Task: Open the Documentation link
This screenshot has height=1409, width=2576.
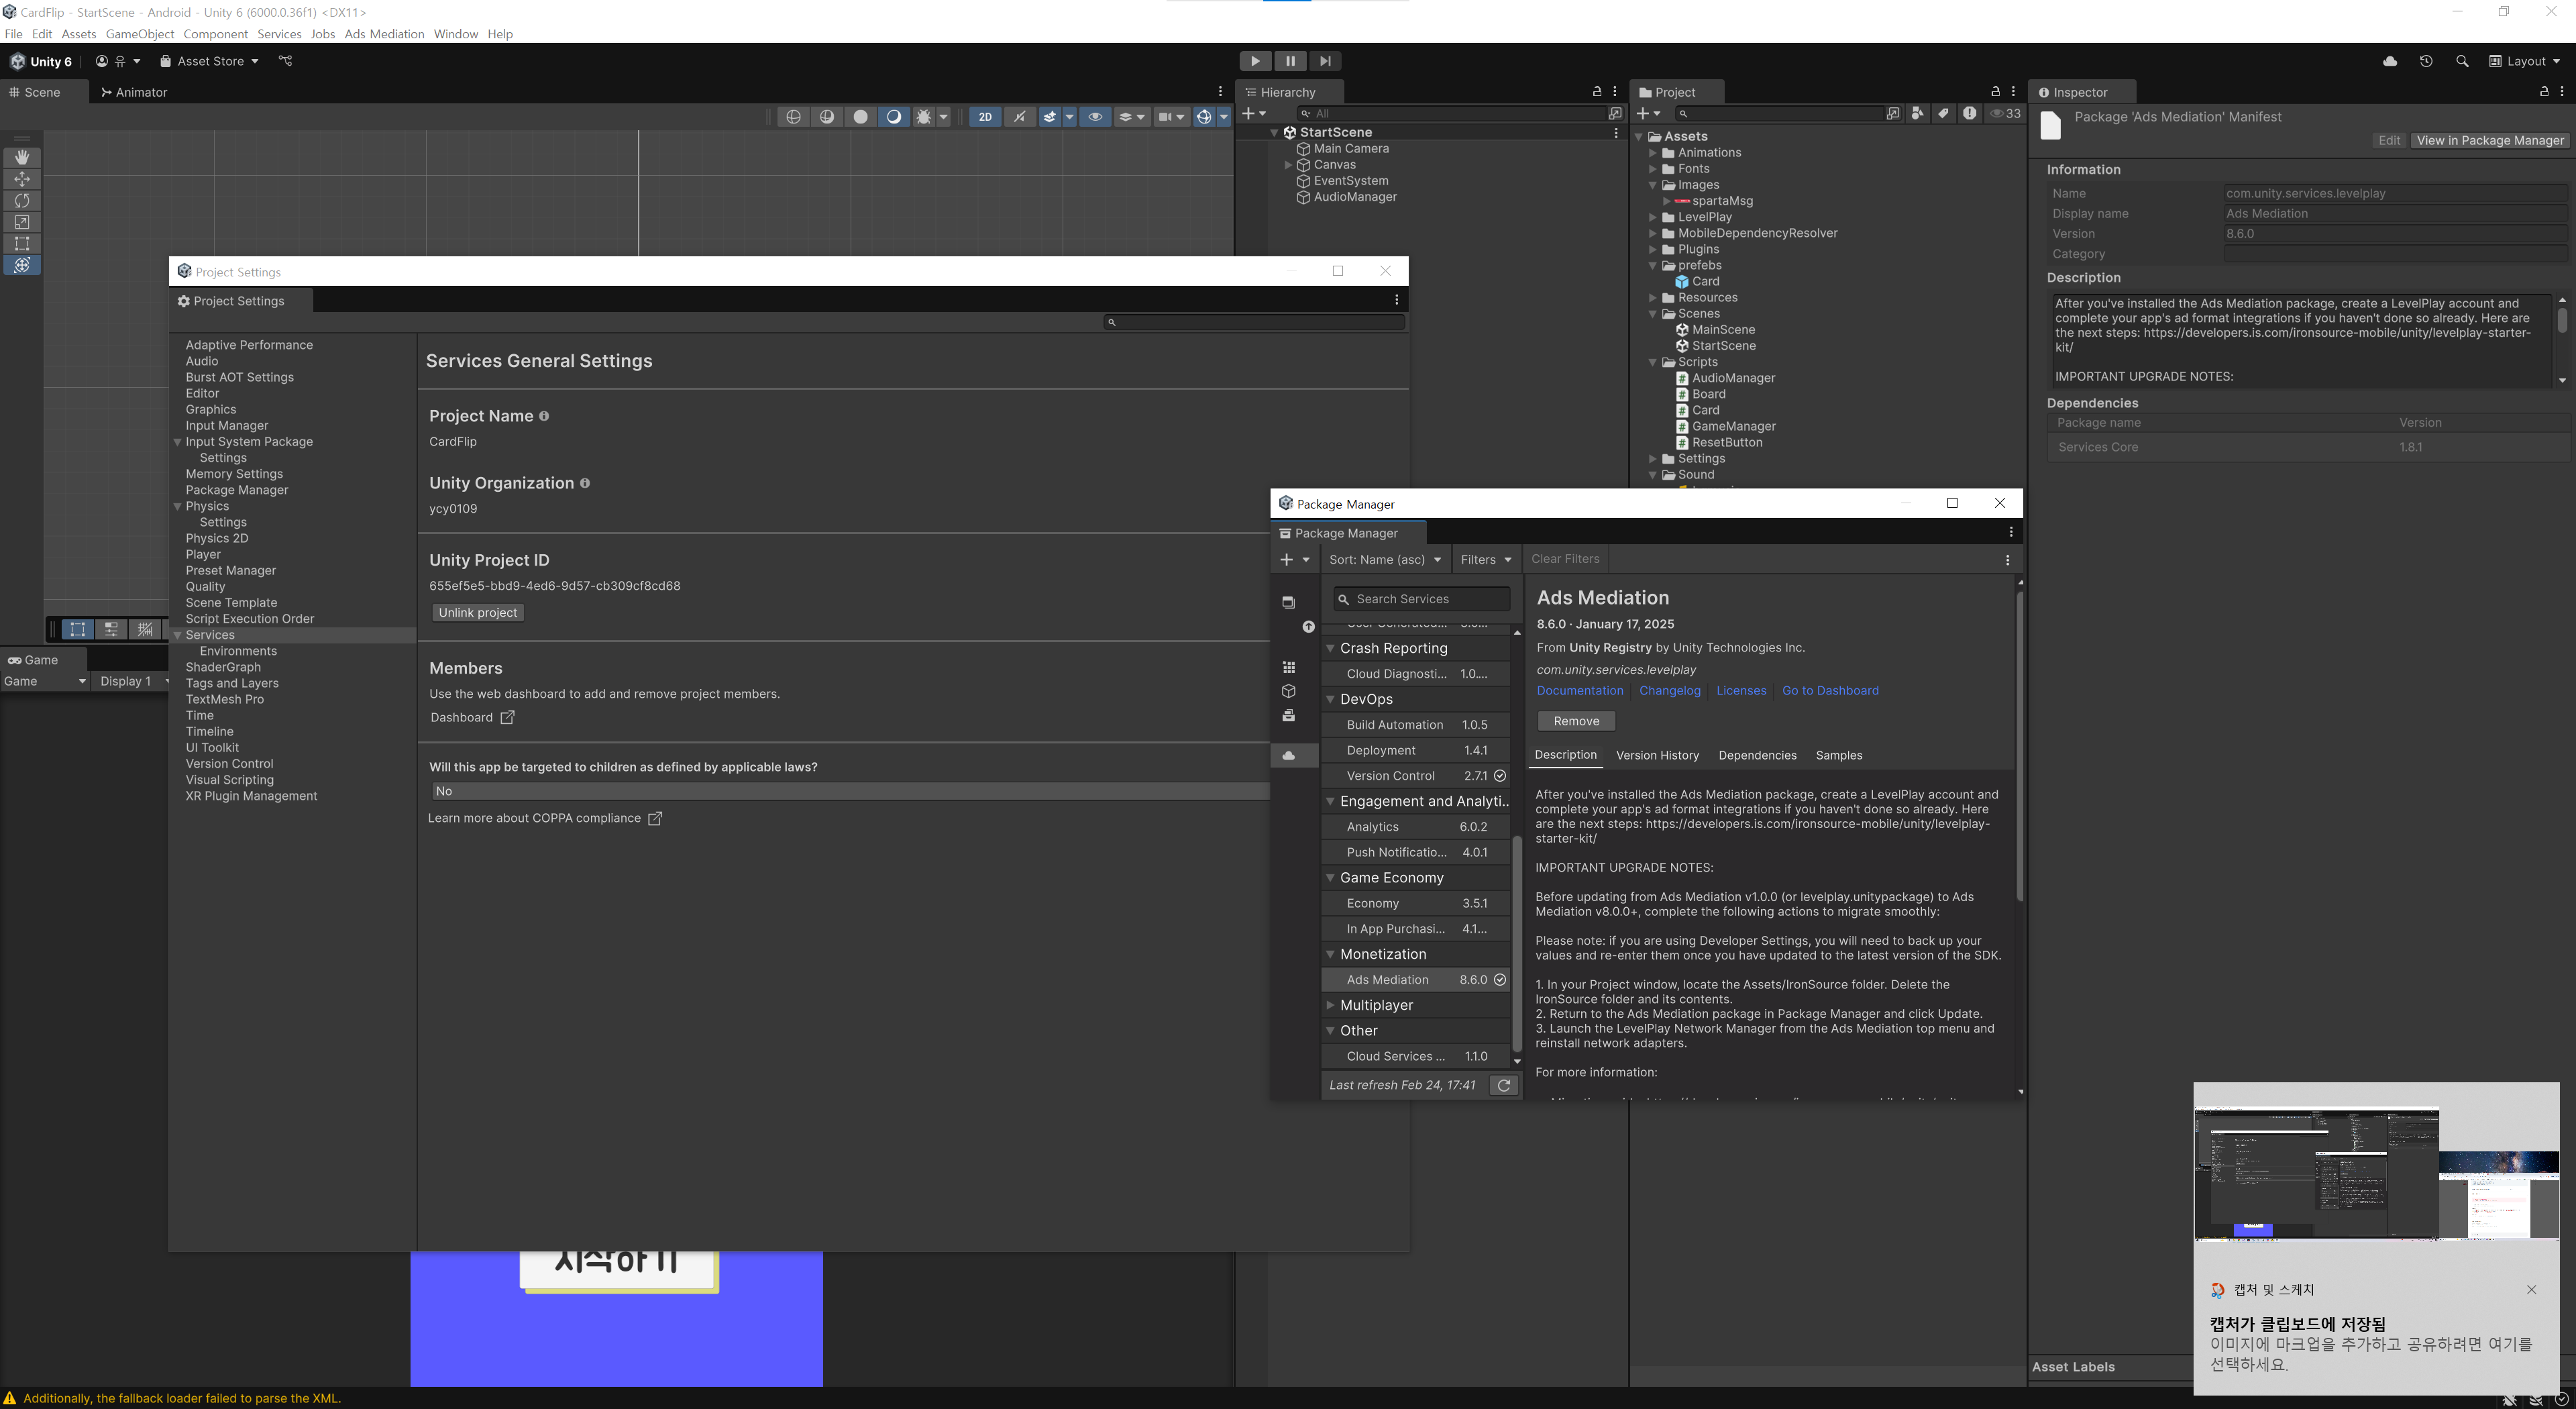Action: (1580, 691)
